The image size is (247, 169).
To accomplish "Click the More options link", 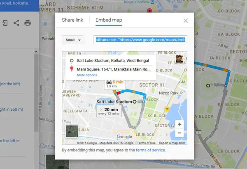I will [87, 75].
